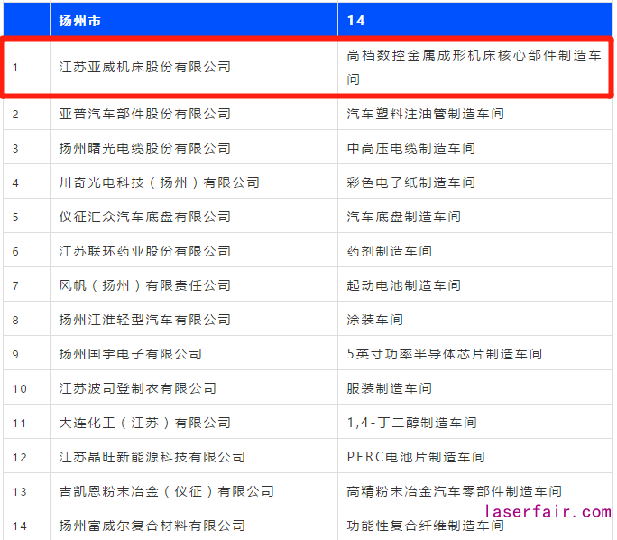Click the 高档数控金属成形机床核心部件制造车间 cell

473,67
